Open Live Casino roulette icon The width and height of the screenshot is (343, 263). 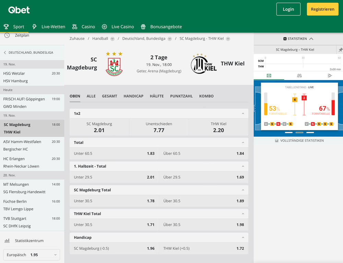click(x=104, y=26)
